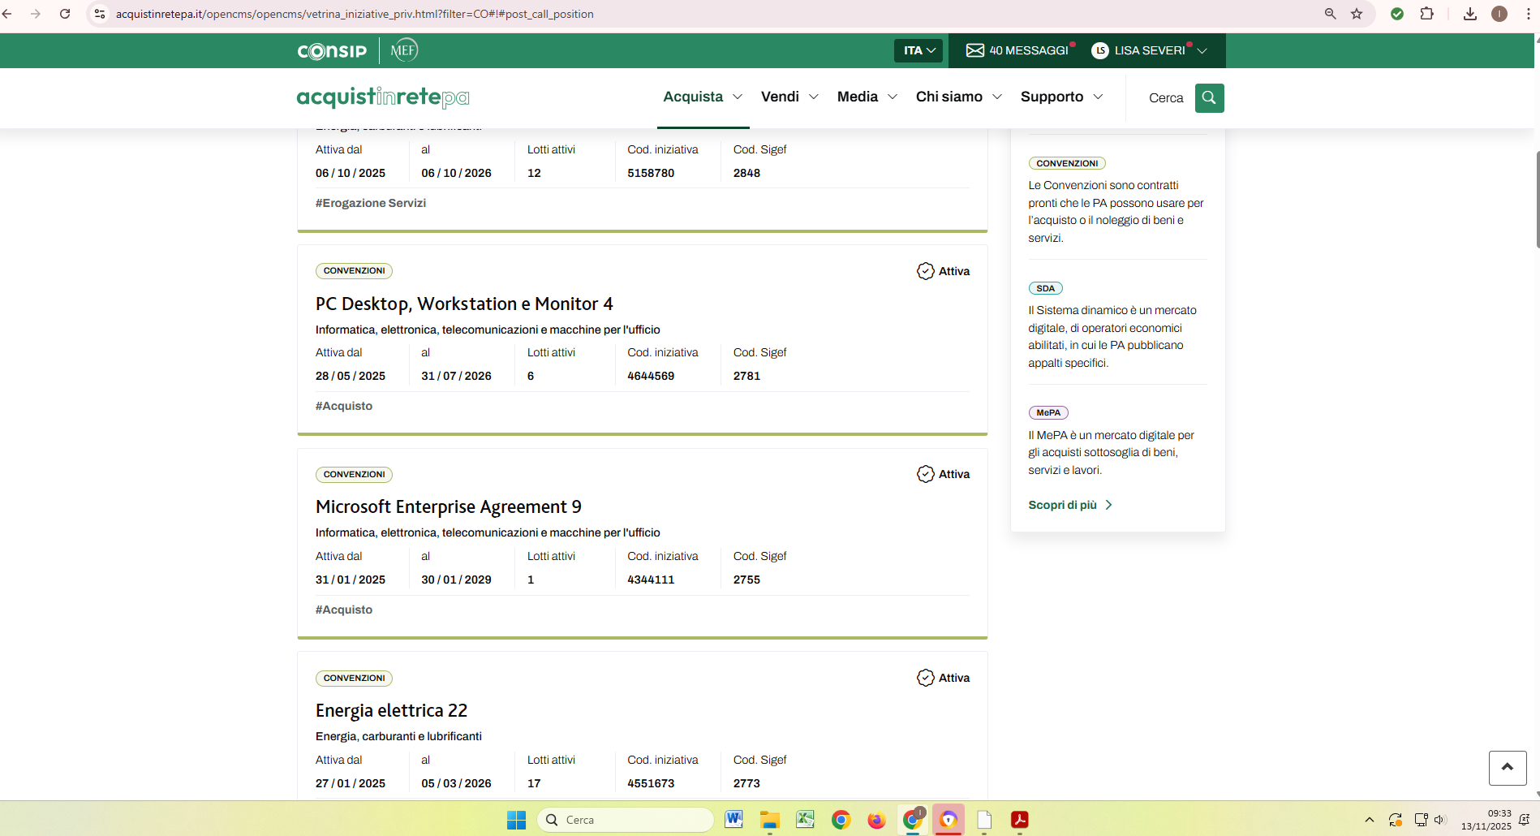Screen dimensions: 1540x836
Task: Open Microsoft Word from the taskbar
Action: pyautogui.click(x=733, y=820)
